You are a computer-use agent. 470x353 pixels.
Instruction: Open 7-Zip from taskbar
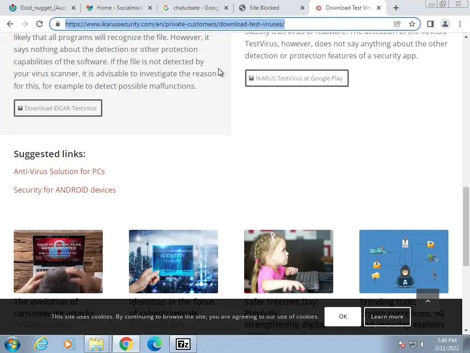tap(183, 344)
